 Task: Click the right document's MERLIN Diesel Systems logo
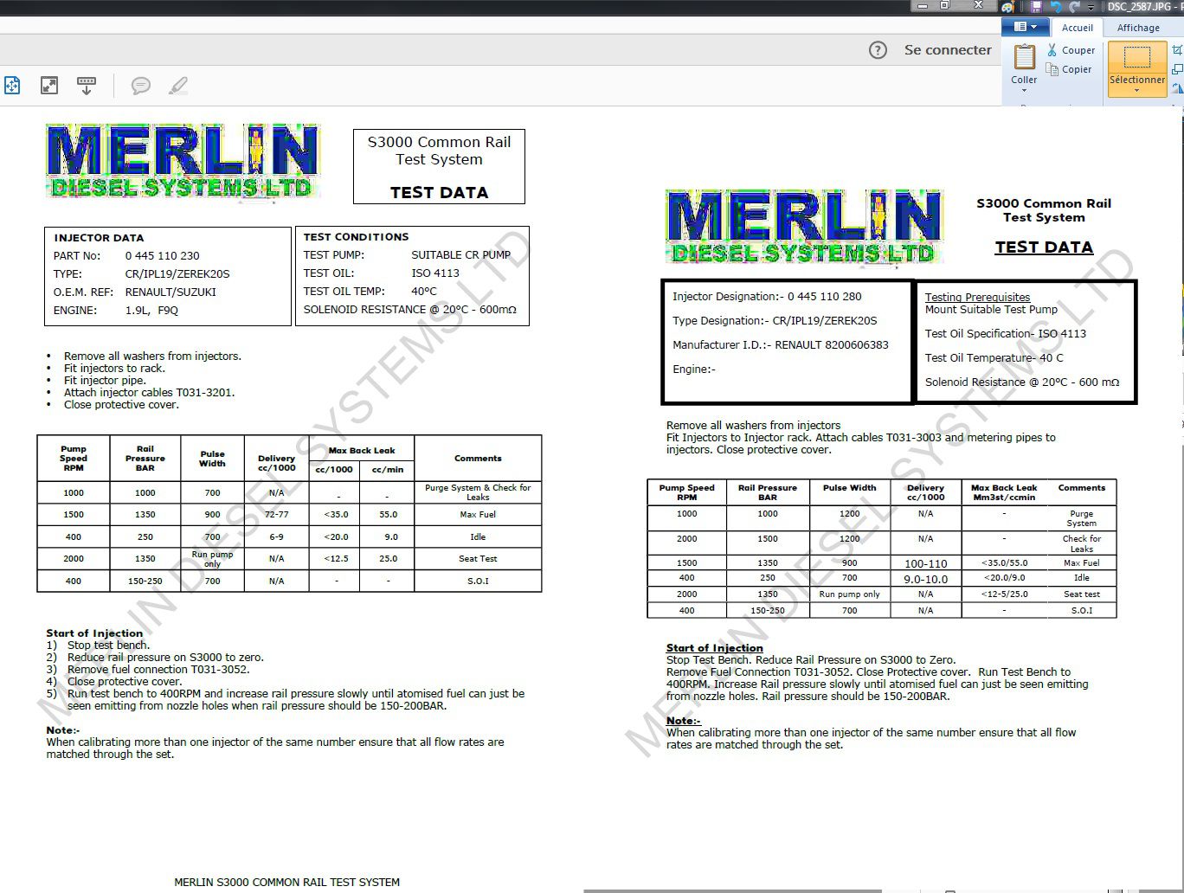click(803, 227)
